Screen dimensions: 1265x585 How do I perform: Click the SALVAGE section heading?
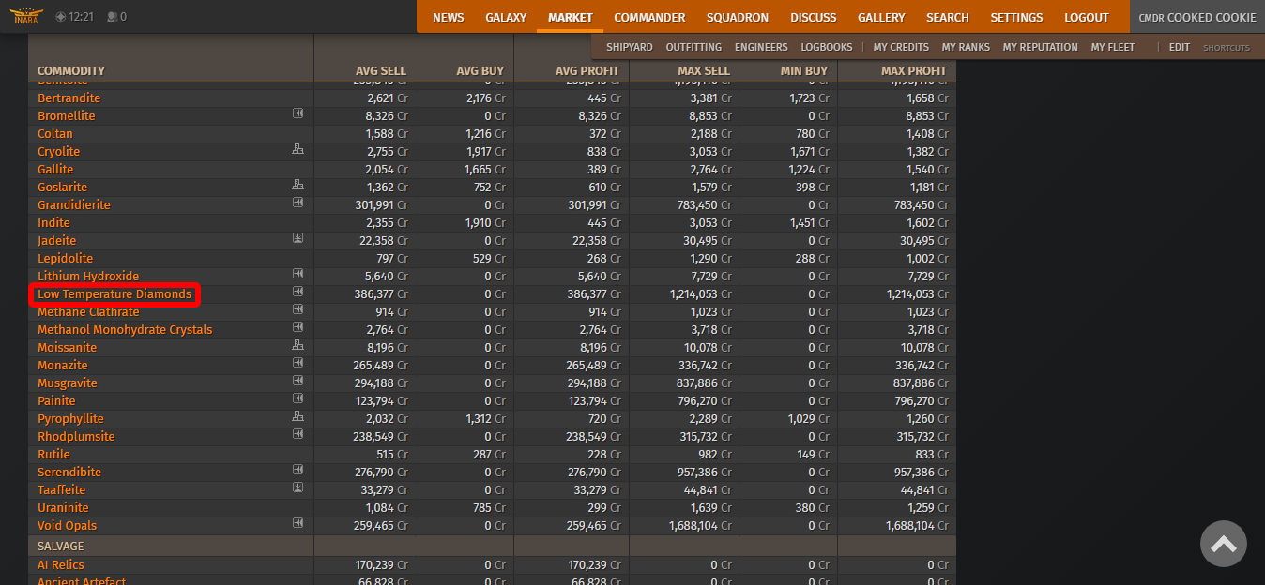[x=61, y=547]
